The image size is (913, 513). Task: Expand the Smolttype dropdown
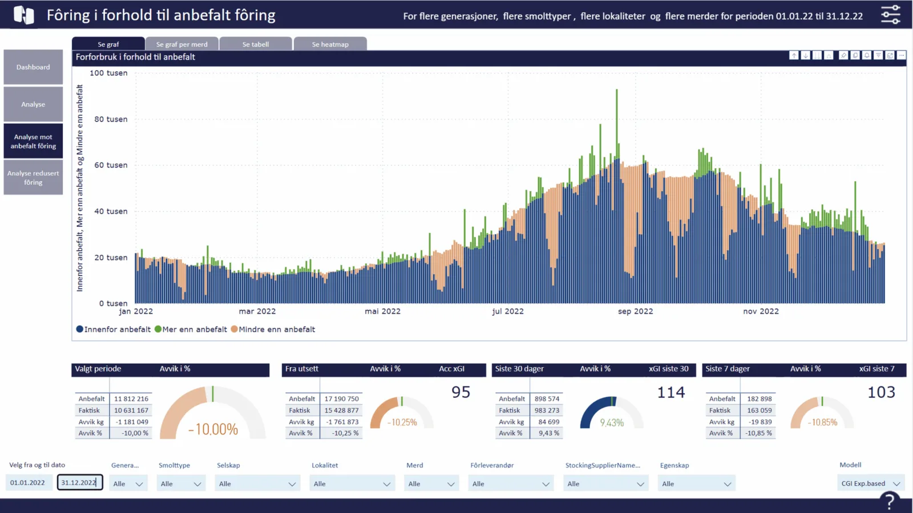(x=181, y=484)
